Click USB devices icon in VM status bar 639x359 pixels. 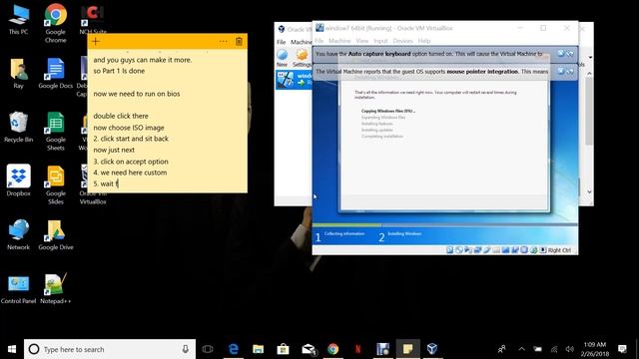[x=486, y=250]
